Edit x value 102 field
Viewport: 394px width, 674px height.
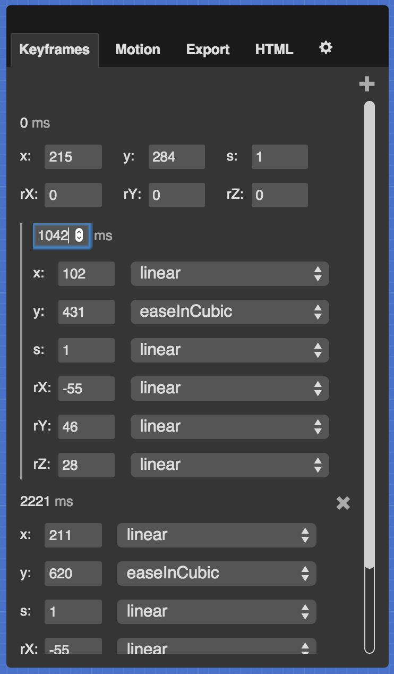click(x=86, y=274)
